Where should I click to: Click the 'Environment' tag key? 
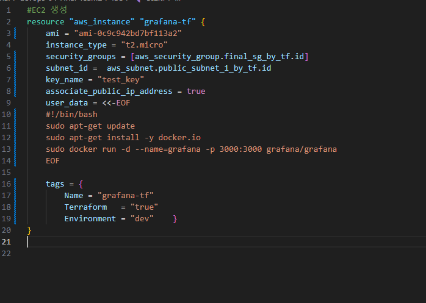point(90,219)
